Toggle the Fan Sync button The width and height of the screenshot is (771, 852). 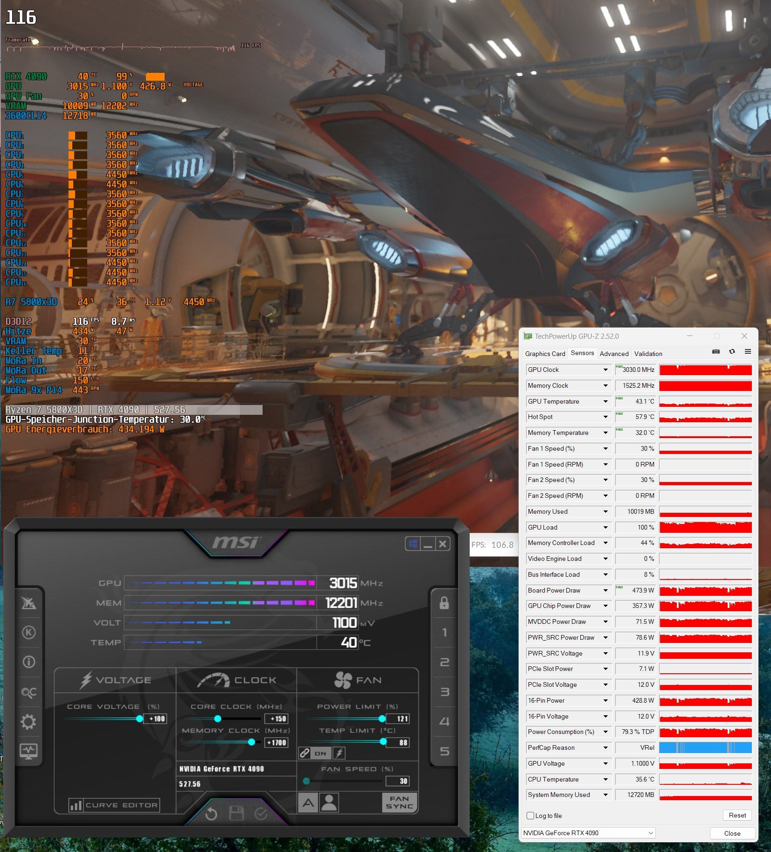click(x=399, y=803)
